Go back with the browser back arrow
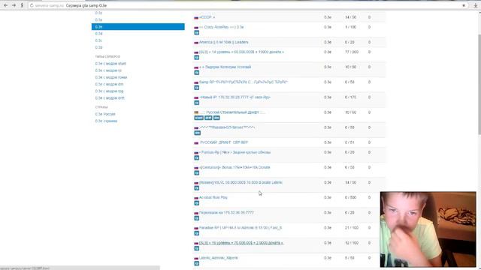481x270 pixels. pos(5,5)
